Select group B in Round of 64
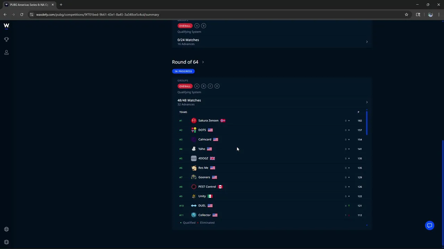This screenshot has width=444, height=249. pos(204,86)
